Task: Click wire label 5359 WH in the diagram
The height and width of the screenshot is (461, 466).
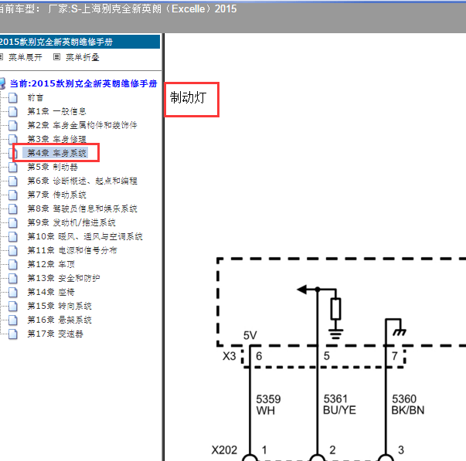Action: click(268, 405)
